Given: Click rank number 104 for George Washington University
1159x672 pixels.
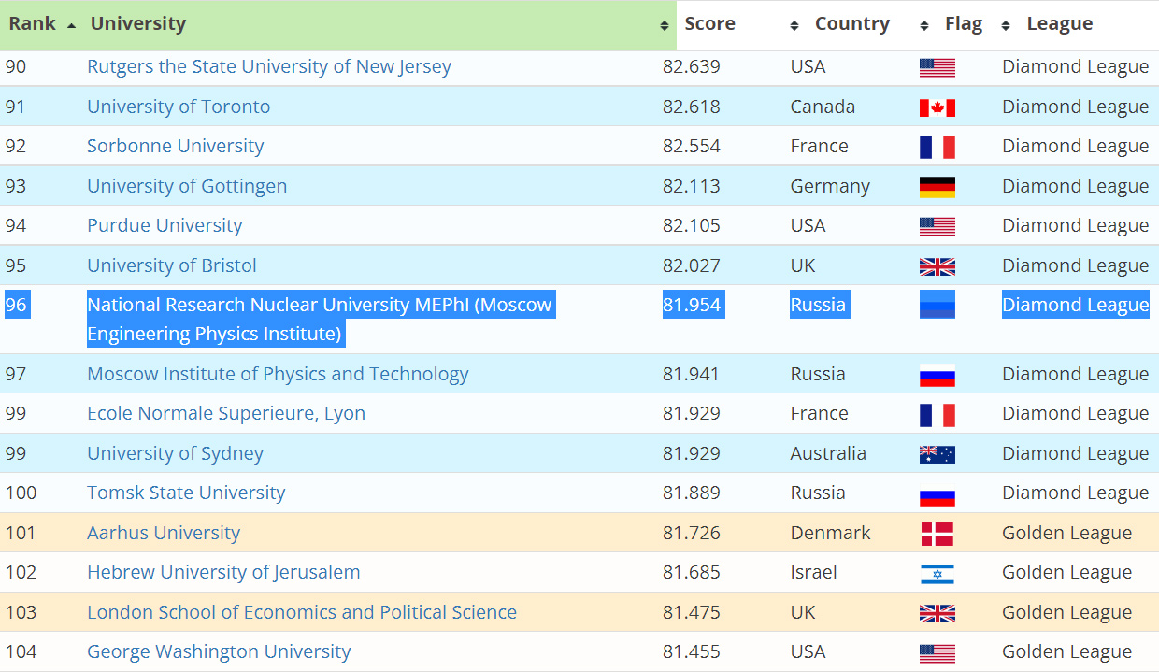Looking at the screenshot, I should 21,651.
